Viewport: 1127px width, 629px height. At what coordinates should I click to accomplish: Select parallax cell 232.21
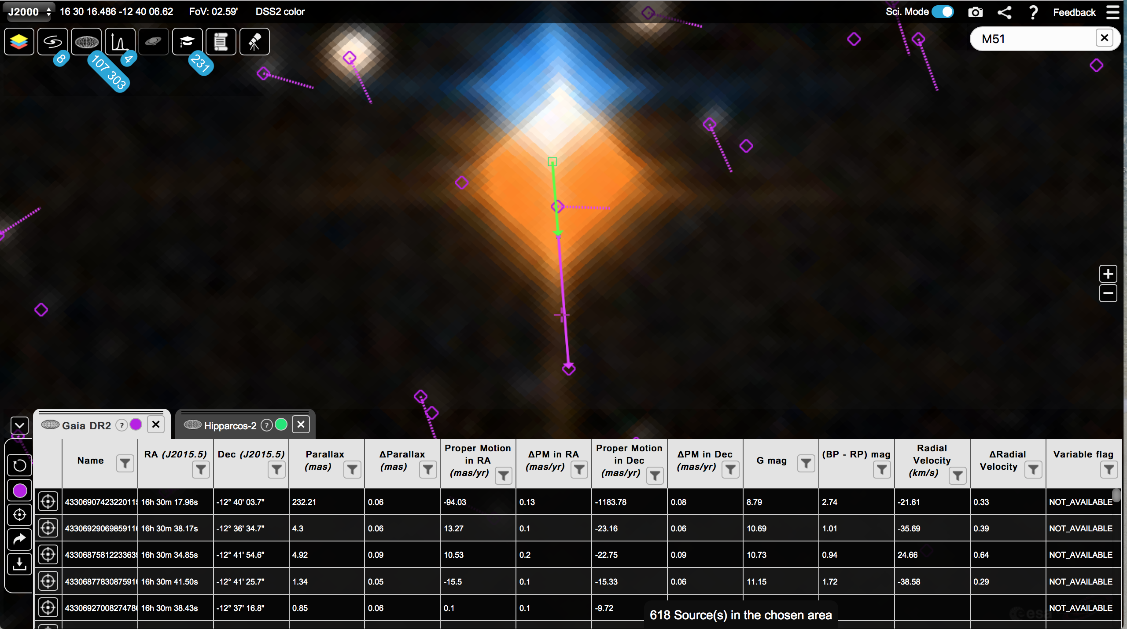click(327, 502)
